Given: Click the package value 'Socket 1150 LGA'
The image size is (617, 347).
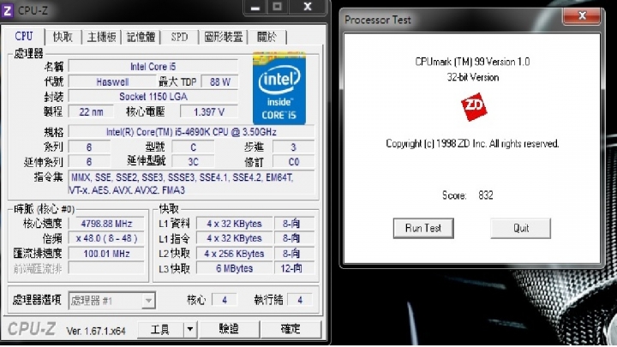Looking at the screenshot, I should tap(153, 96).
